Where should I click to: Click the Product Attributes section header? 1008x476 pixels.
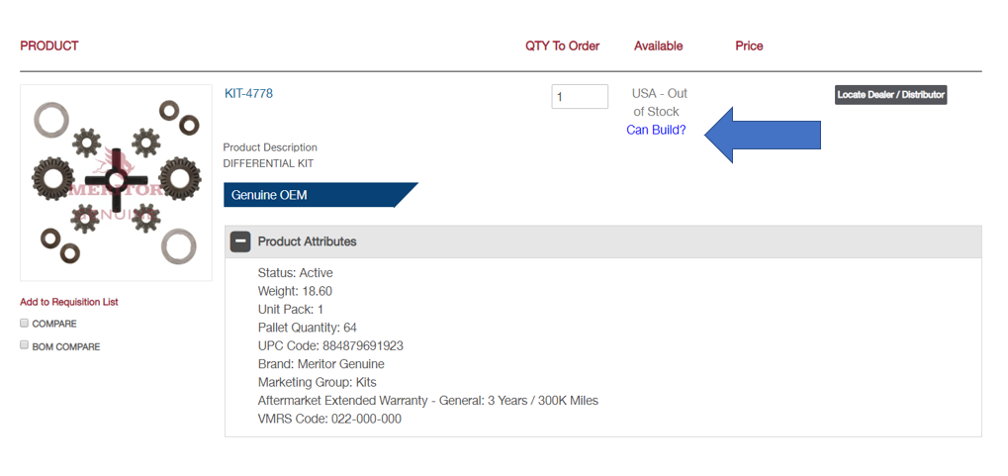coord(307,241)
